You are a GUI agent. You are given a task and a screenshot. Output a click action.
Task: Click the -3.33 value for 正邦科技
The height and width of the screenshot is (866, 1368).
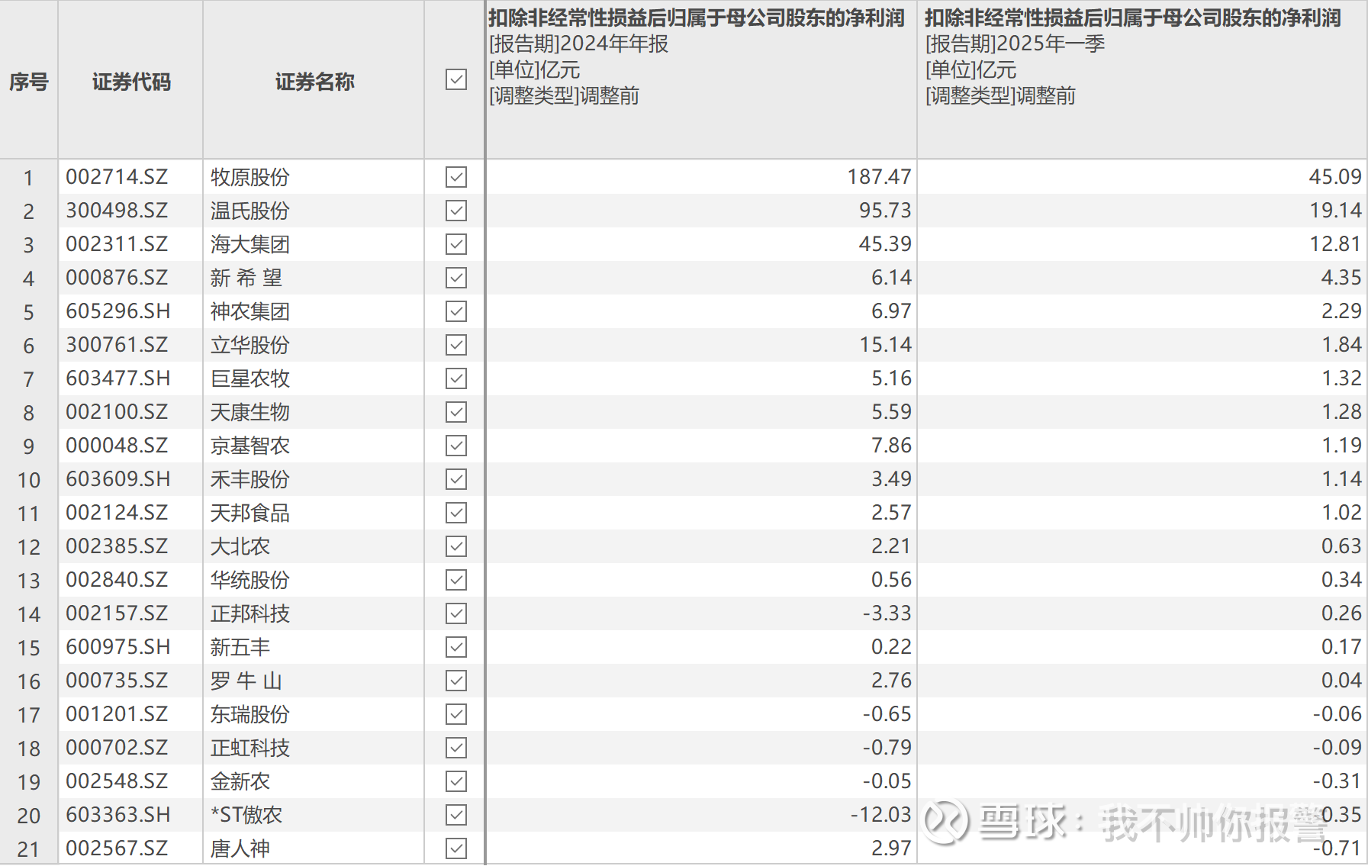point(887,613)
